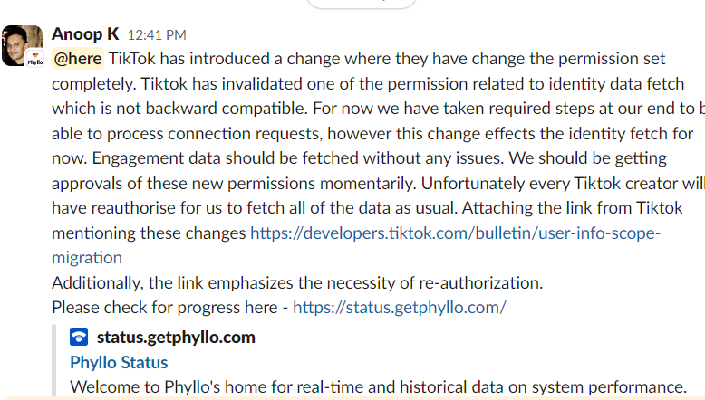Click the wrapped "migration" link text
This screenshot has height=400, width=705.
(x=87, y=257)
